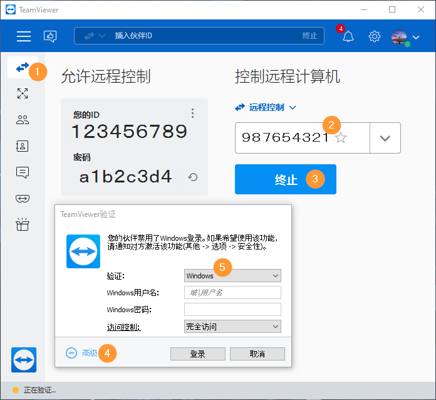Click the 允许远程控制 heading
Viewport: 436px width, 400px height.
tap(106, 76)
